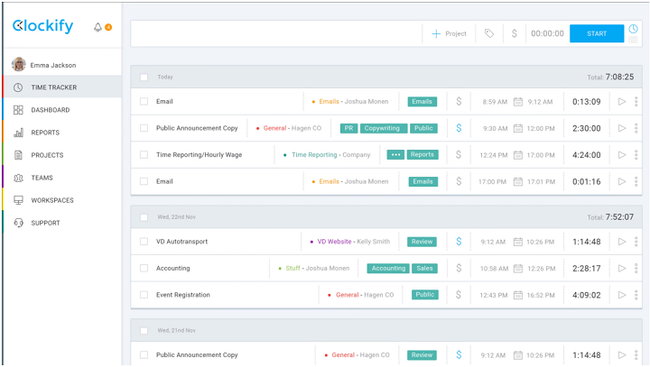Open calendar for Time Reporting/Hourly Wage entry

(518, 155)
